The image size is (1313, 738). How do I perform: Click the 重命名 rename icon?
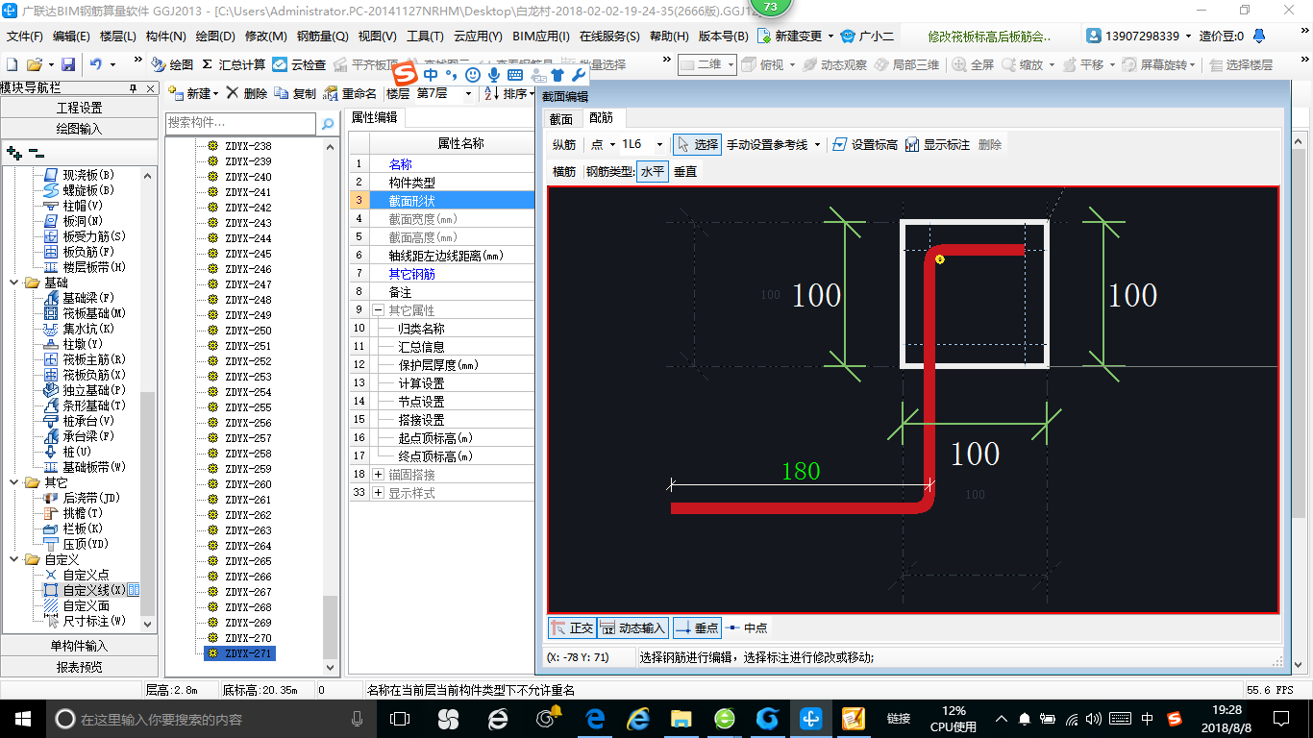pos(351,93)
